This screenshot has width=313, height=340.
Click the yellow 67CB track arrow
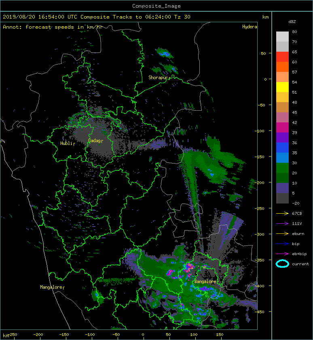[282, 213]
